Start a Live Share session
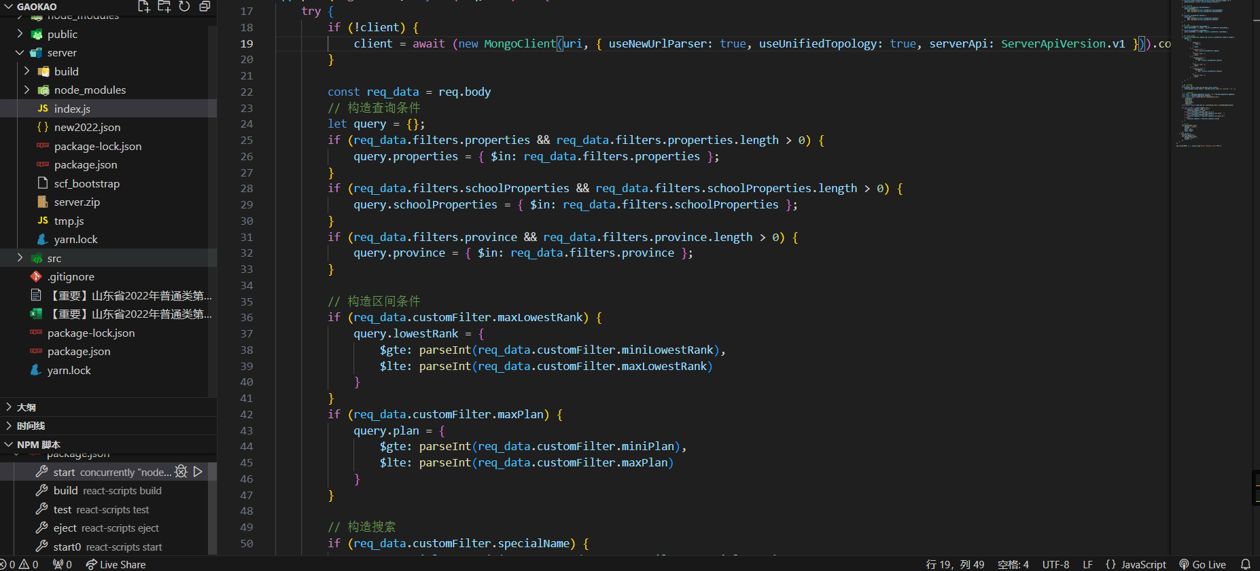 pos(116,564)
